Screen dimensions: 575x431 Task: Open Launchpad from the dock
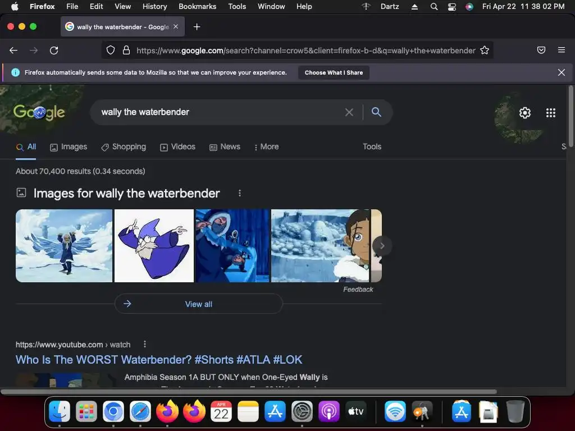[x=86, y=411]
